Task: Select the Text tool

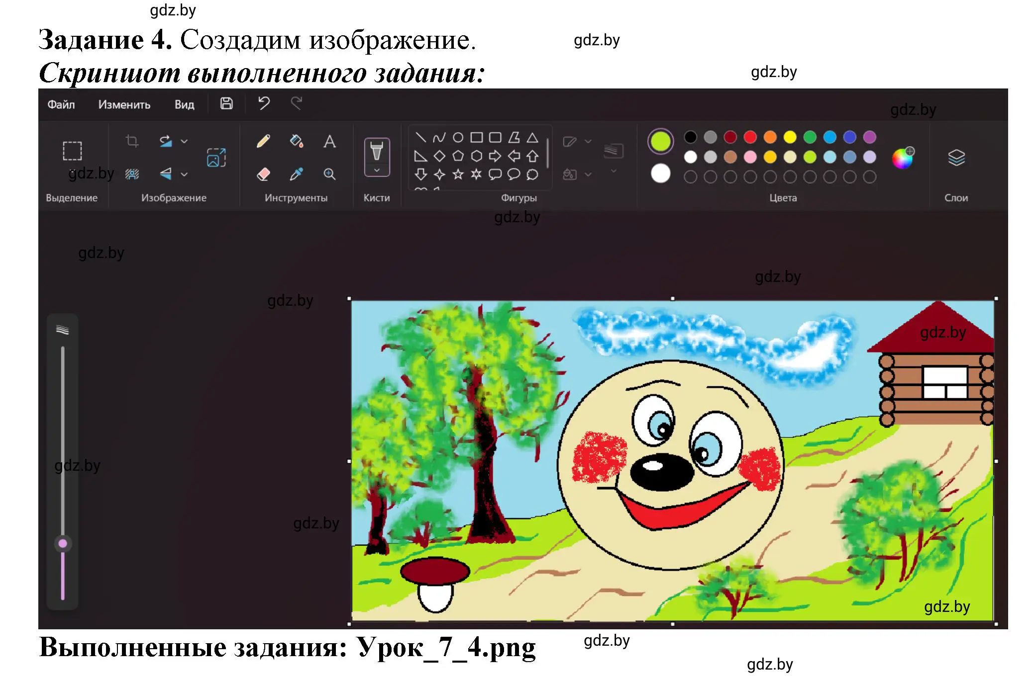Action: 329,141
